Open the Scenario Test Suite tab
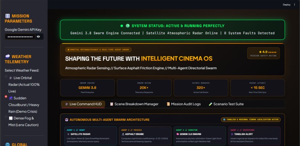 click(x=226, y=104)
